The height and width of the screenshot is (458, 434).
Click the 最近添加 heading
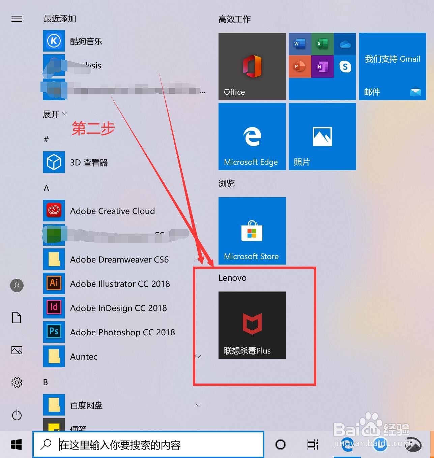click(59, 19)
